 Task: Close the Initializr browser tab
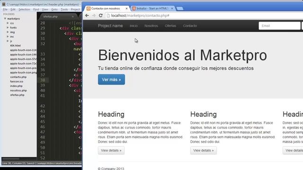click(172, 8)
